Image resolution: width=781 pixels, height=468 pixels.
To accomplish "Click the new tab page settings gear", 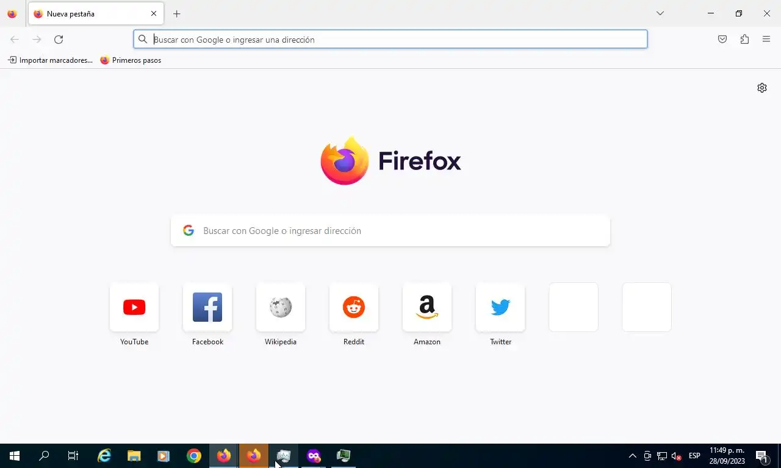I will pos(762,88).
